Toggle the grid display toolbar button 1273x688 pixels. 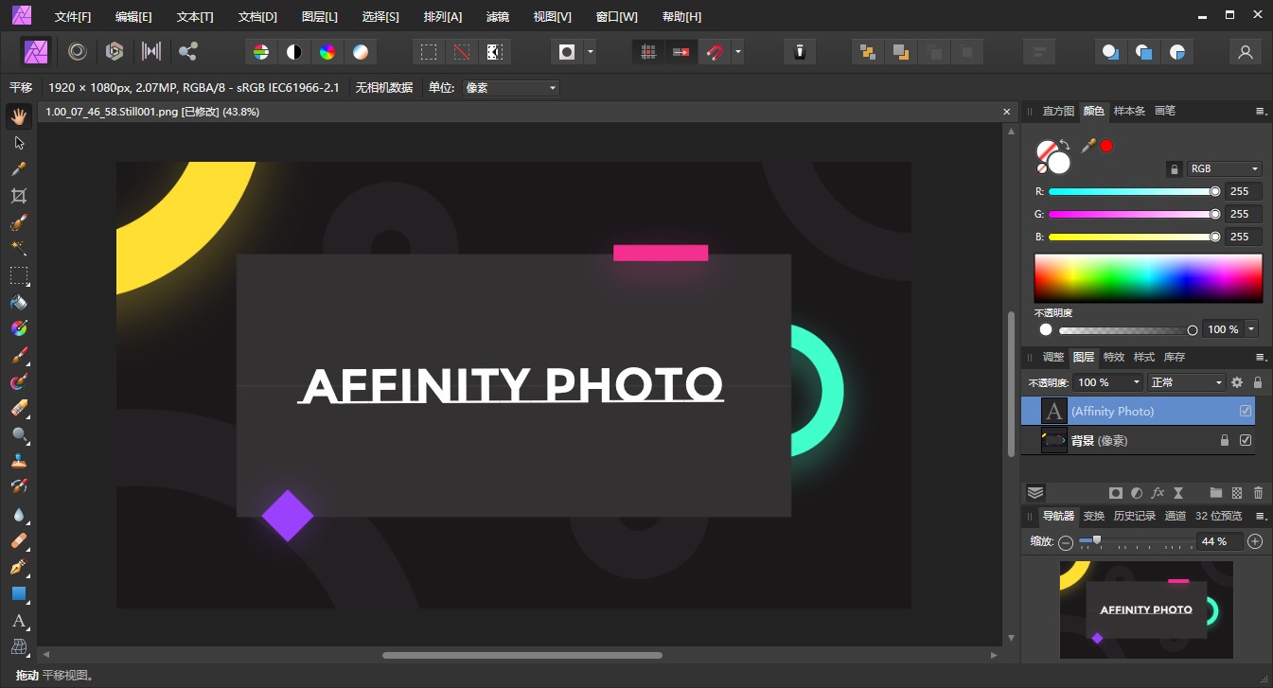648,52
